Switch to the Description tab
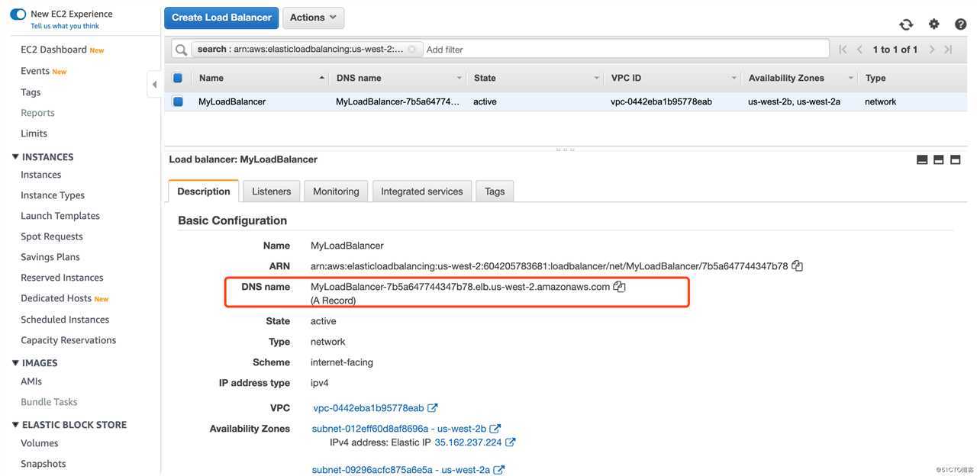Screen dimensions: 977x476 pos(204,191)
